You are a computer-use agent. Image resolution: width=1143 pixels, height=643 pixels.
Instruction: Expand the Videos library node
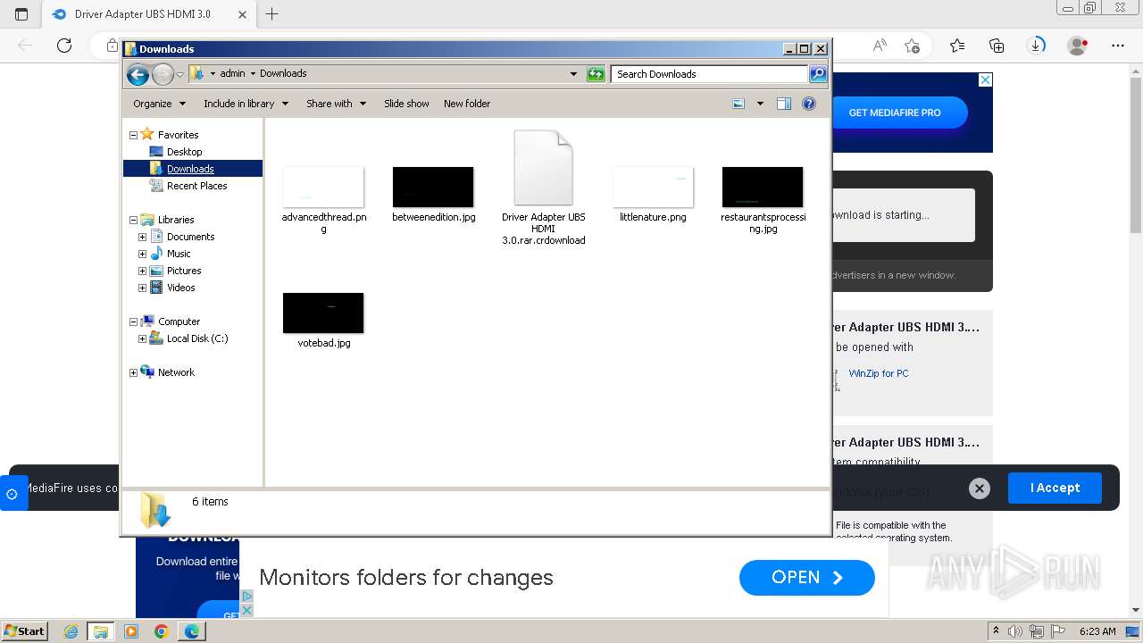(142, 288)
